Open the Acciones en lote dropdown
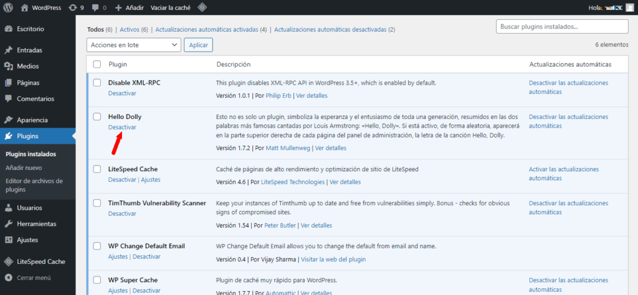This screenshot has height=295, width=638. click(x=134, y=45)
